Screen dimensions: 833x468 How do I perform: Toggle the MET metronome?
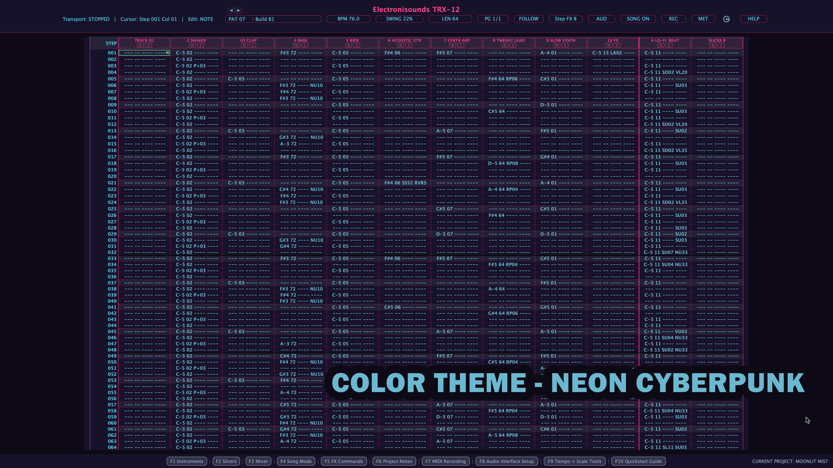(703, 19)
